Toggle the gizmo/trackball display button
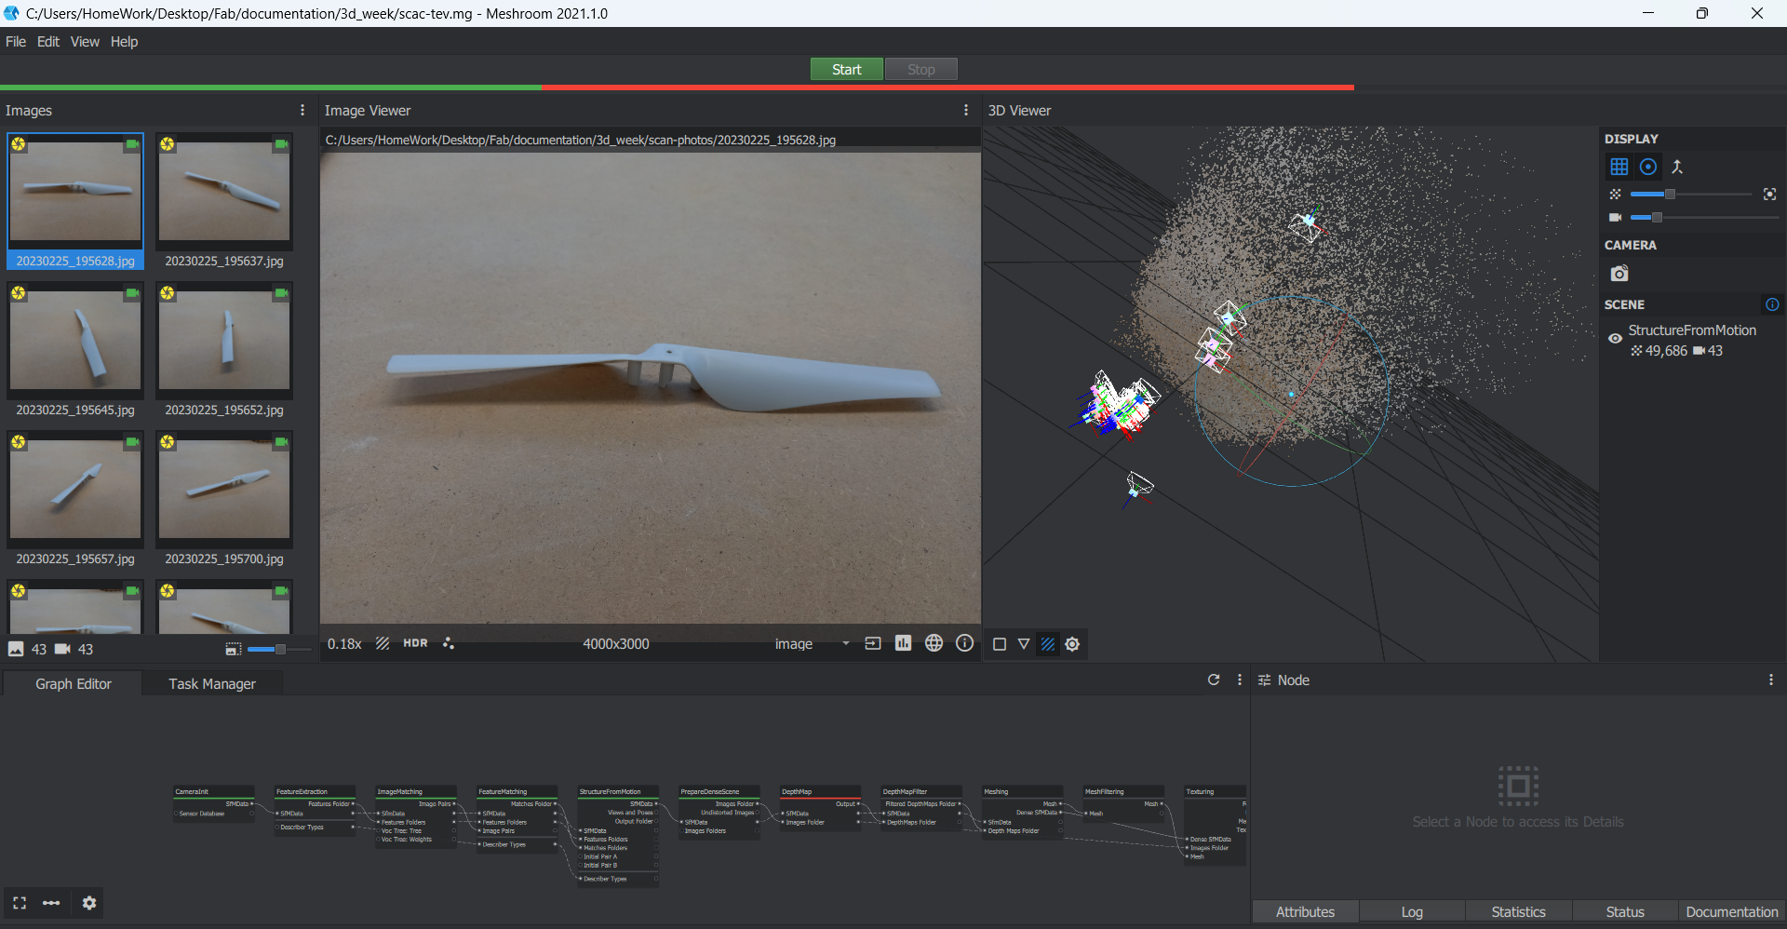 click(x=1648, y=167)
